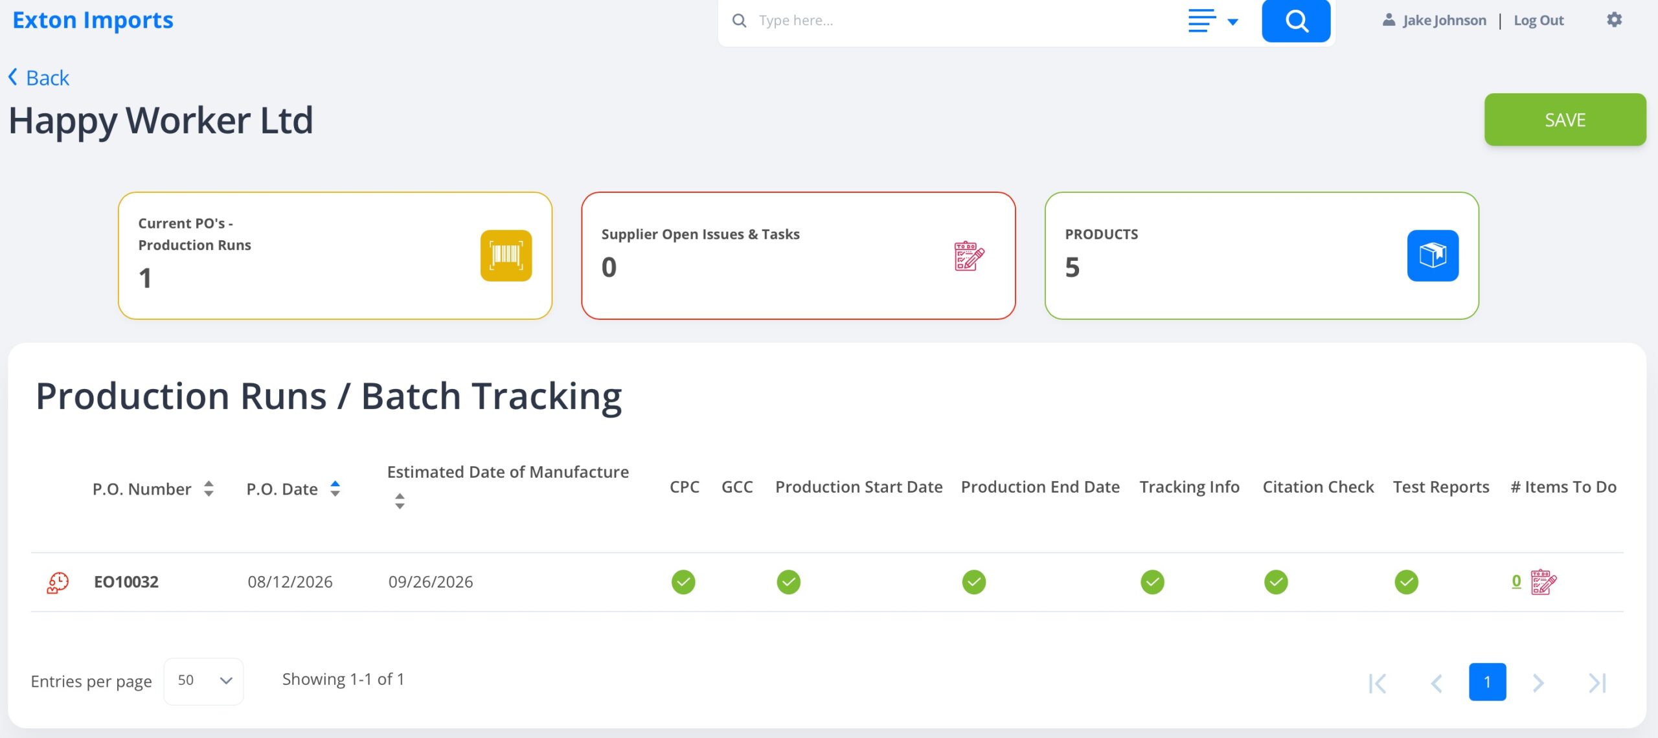The height and width of the screenshot is (738, 1658).
Task: Click the EO10032 row status clock icon
Action: tap(58, 582)
